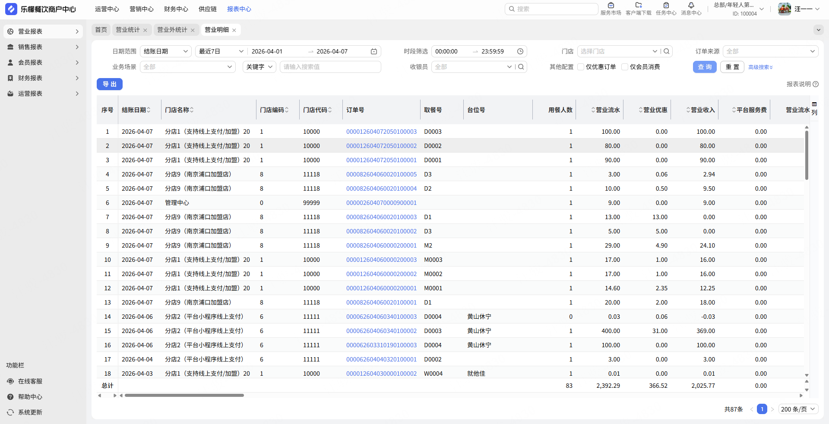
Task: Click the 客户端下载 client download icon
Action: 638,6
